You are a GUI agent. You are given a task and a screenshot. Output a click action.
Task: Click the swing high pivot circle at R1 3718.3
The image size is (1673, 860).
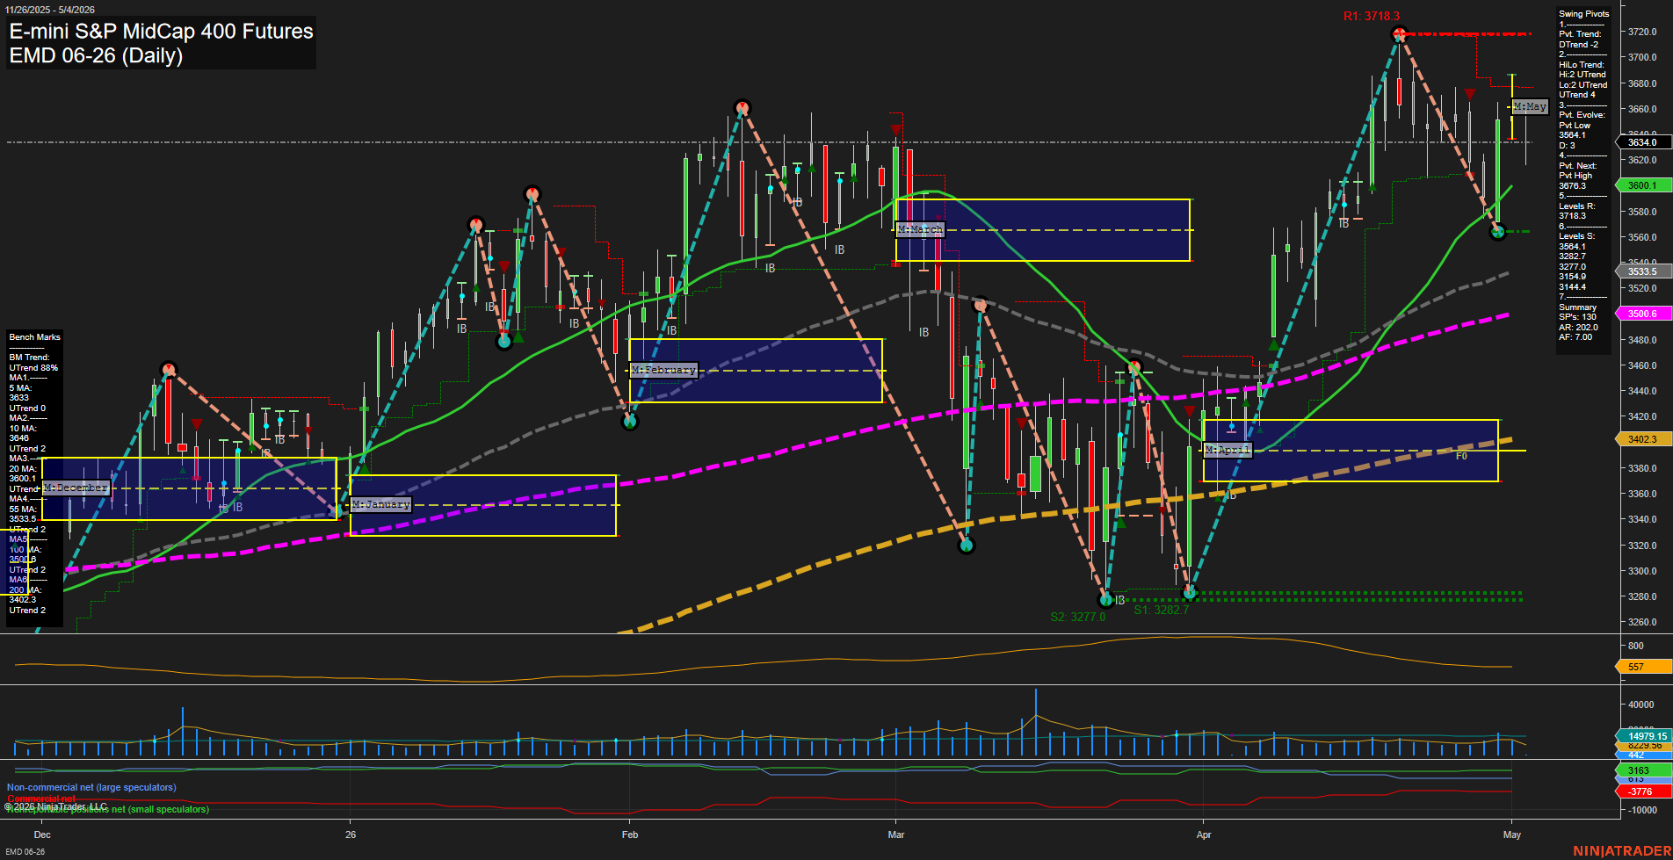click(1400, 34)
